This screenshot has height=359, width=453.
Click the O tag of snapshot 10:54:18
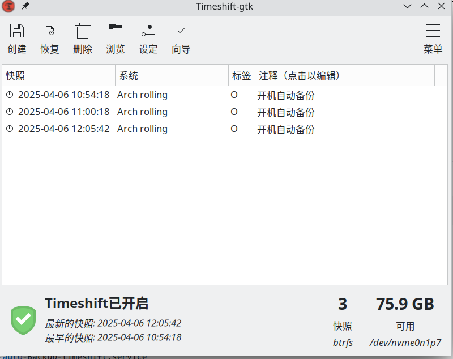[x=234, y=95]
